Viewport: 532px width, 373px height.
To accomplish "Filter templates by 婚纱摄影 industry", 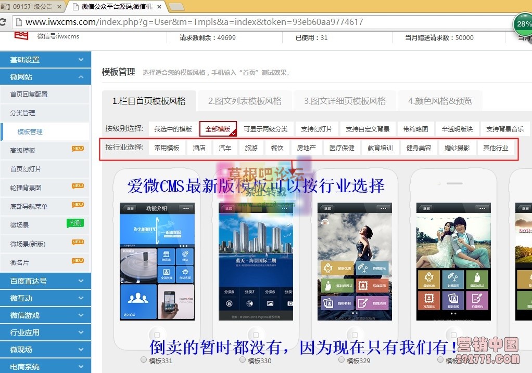I will tap(457, 148).
